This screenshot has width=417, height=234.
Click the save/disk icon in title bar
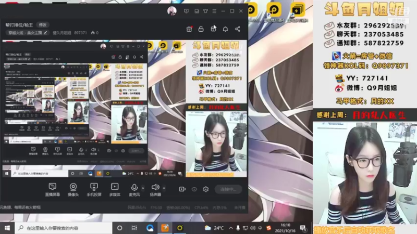tap(197, 11)
